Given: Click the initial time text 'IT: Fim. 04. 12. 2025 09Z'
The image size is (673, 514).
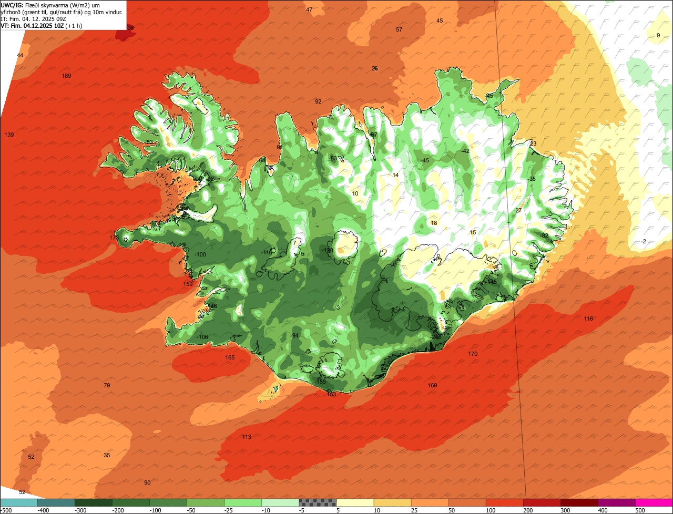Looking at the screenshot, I should 34,19.
